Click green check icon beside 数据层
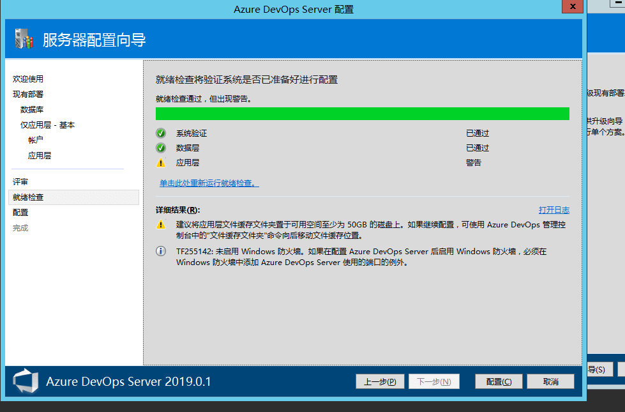 coord(161,148)
